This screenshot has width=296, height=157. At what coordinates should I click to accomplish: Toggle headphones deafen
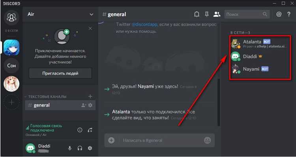(80, 148)
